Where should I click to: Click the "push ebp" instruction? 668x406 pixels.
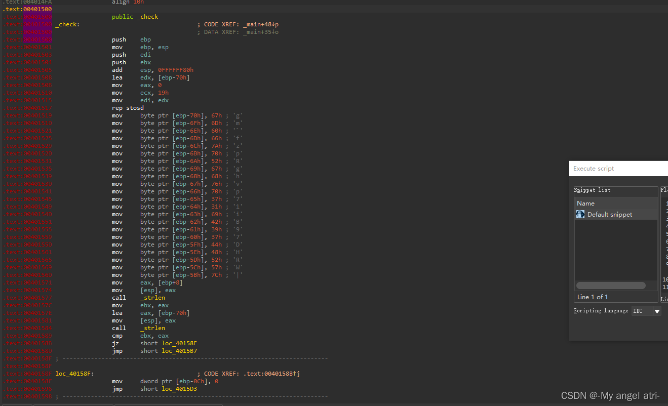(x=131, y=39)
